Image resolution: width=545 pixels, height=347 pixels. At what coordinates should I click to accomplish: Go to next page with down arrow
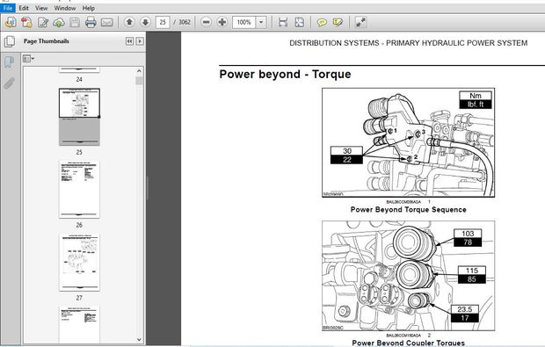[145, 22]
